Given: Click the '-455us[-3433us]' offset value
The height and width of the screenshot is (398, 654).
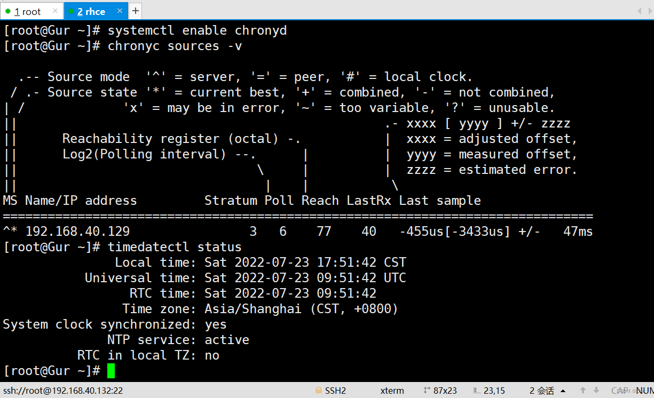Looking at the screenshot, I should click(455, 232).
